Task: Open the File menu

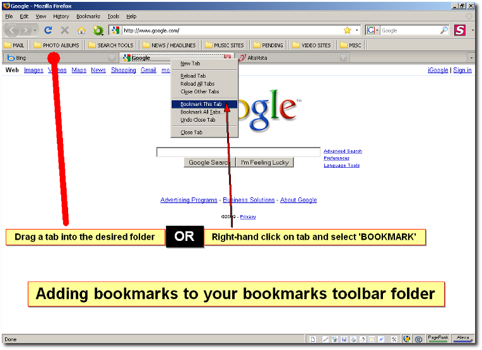Action: [x=9, y=16]
